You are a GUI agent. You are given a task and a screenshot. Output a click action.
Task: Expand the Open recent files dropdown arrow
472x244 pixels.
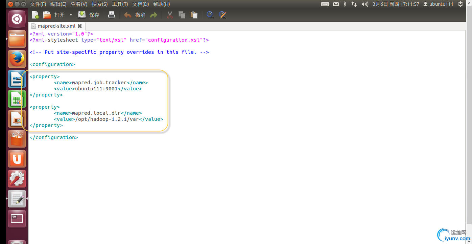71,15
